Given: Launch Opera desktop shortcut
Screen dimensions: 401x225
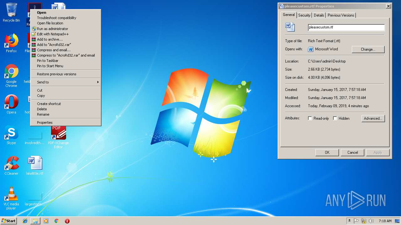Looking at the screenshot, I should pos(11,104).
